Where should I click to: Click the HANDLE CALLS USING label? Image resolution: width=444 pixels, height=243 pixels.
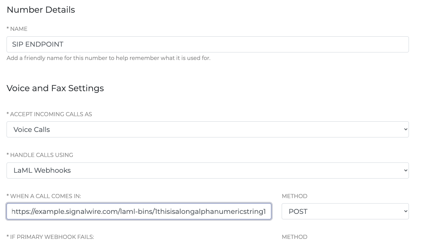coord(40,155)
